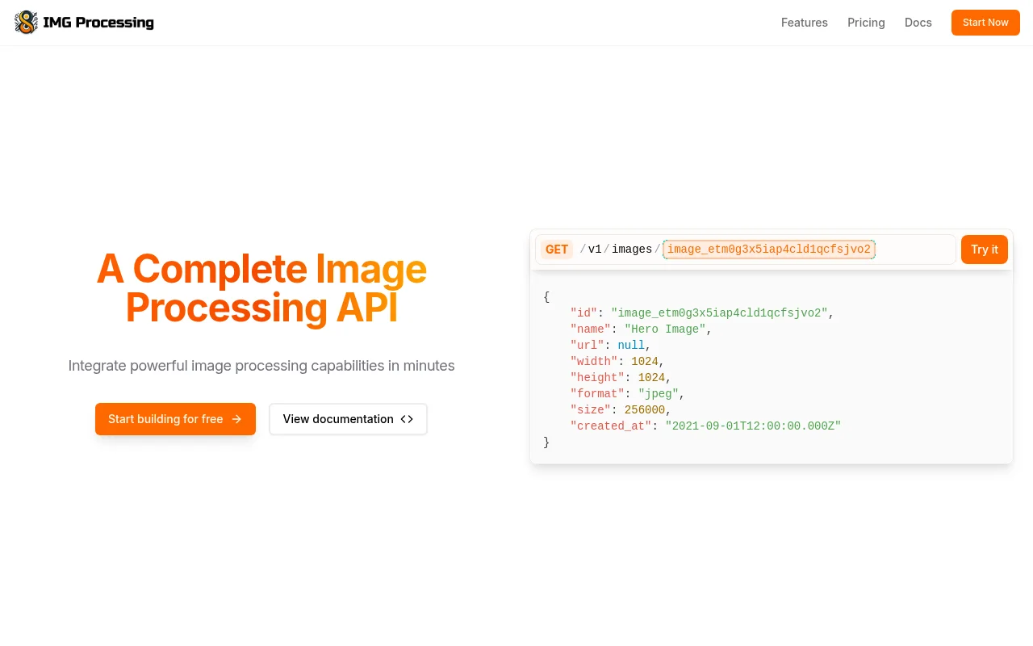Click the "Hero Image" name value
Screen dimensions: 1033x646
pyautogui.click(x=665, y=329)
